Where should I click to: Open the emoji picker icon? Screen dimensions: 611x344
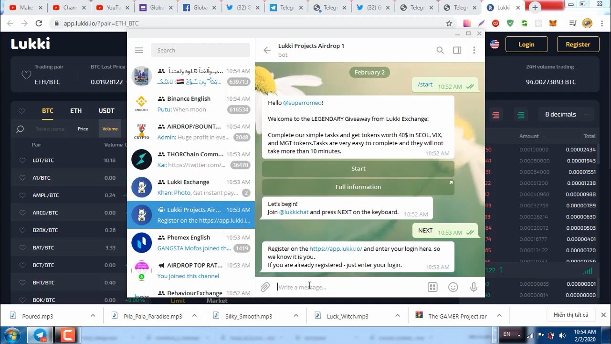tap(453, 287)
